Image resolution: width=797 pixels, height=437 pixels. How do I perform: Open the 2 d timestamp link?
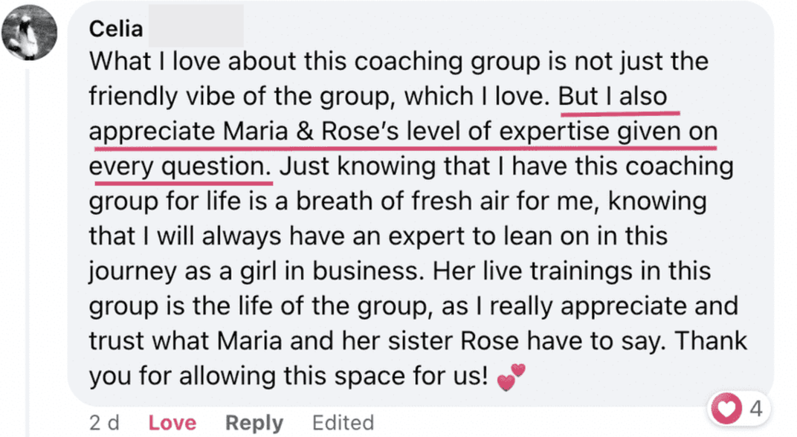point(104,423)
